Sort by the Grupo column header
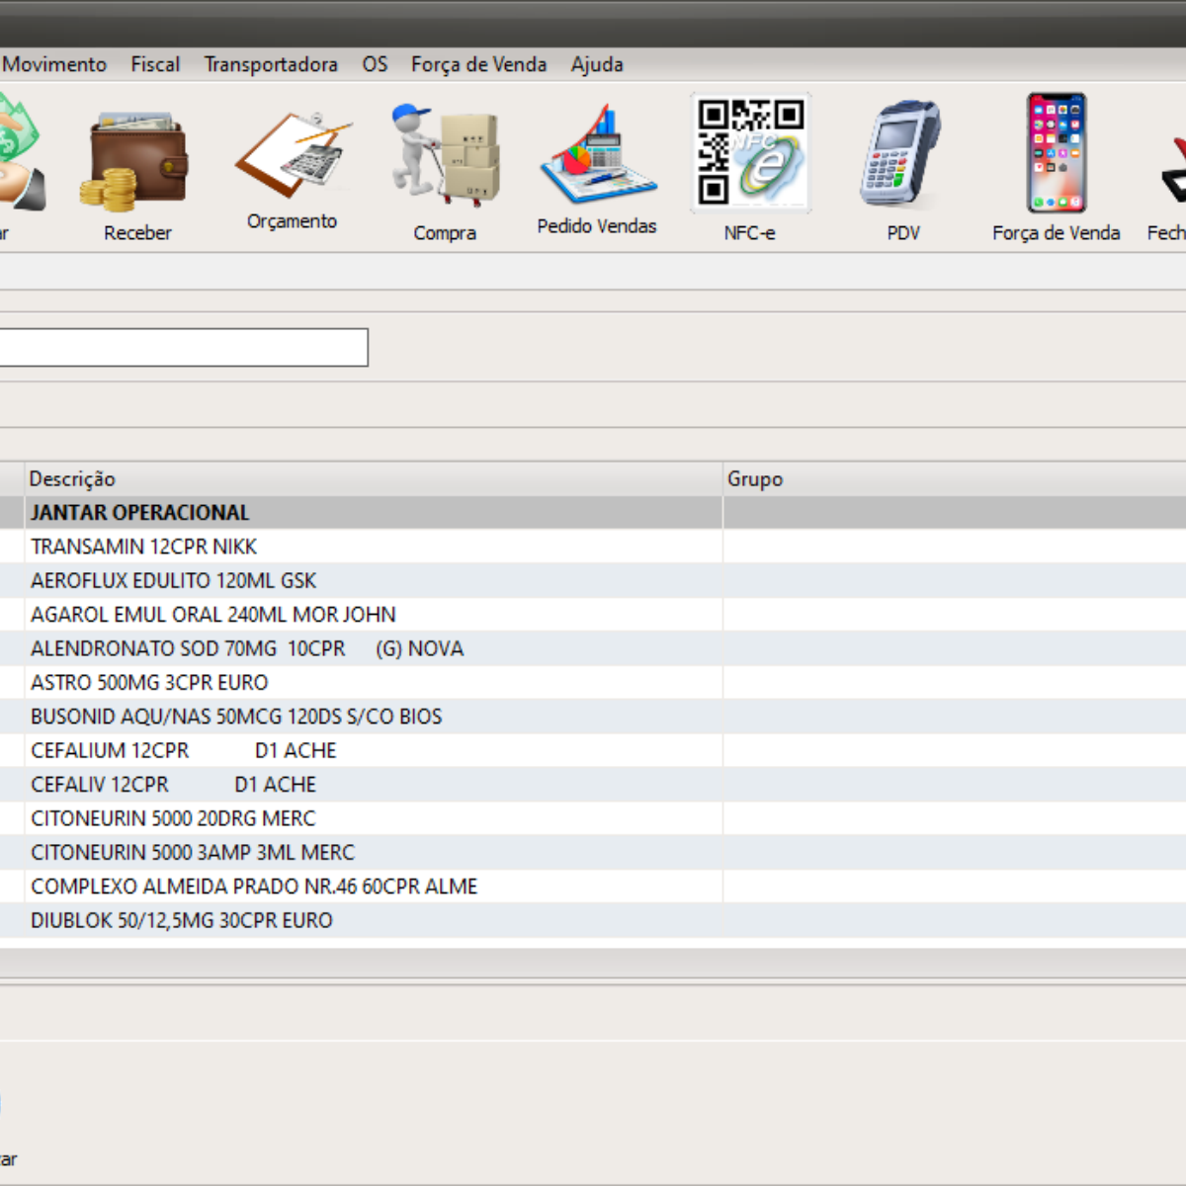 pos(755,479)
